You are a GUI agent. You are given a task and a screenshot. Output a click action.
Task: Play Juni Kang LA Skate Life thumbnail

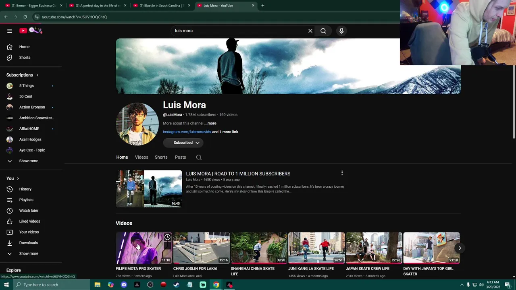click(x=316, y=248)
